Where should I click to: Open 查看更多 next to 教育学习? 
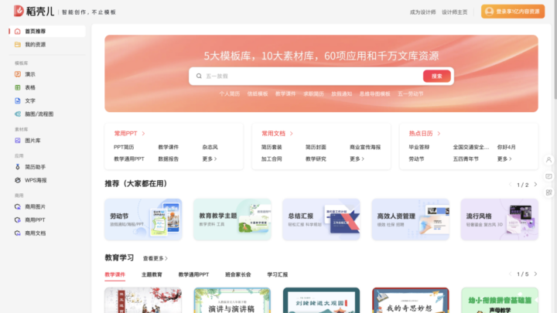(155, 258)
